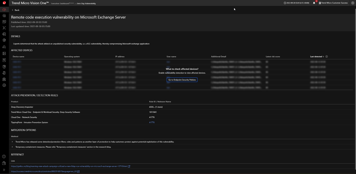
Task: Click the IP address column header
Action: (x=120, y=57)
